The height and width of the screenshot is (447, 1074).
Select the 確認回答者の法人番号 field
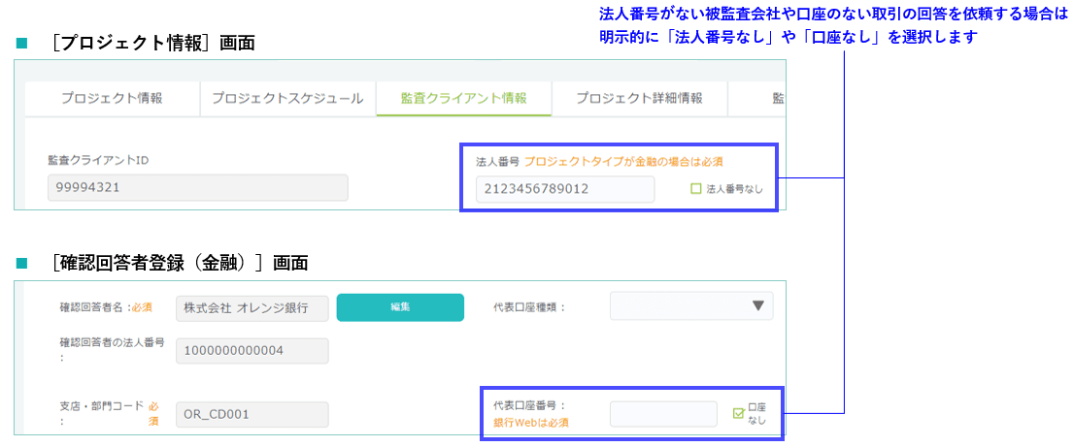(x=252, y=350)
